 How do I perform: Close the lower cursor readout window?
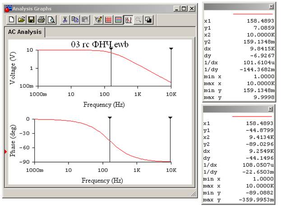[x=271, y=109]
